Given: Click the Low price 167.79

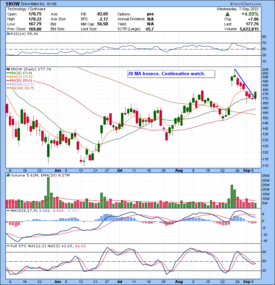Looking at the screenshot, I should click(35, 24).
